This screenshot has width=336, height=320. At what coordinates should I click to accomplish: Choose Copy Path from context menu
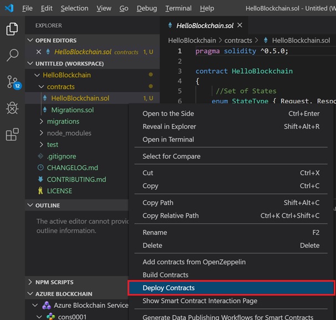(231, 202)
